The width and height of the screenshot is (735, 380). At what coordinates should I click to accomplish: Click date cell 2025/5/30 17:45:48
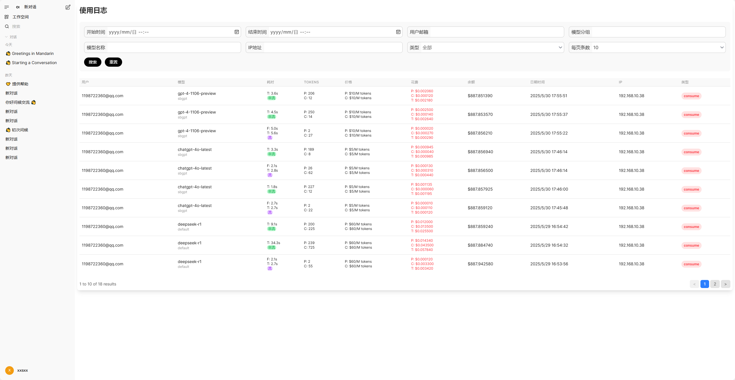tap(549, 208)
